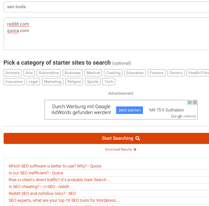209x206 pixels.
Task: Open 'Is our SEO inefficient? - Quora' result
Action: tap(36, 173)
